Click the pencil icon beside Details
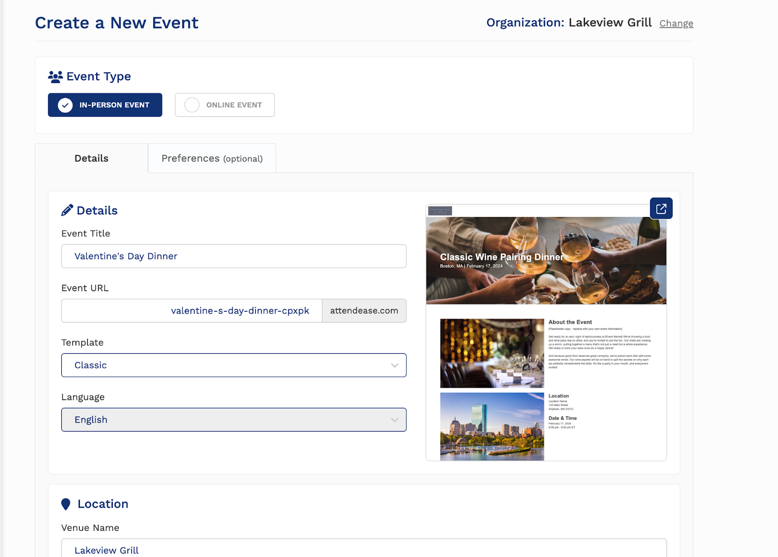 pyautogui.click(x=67, y=209)
